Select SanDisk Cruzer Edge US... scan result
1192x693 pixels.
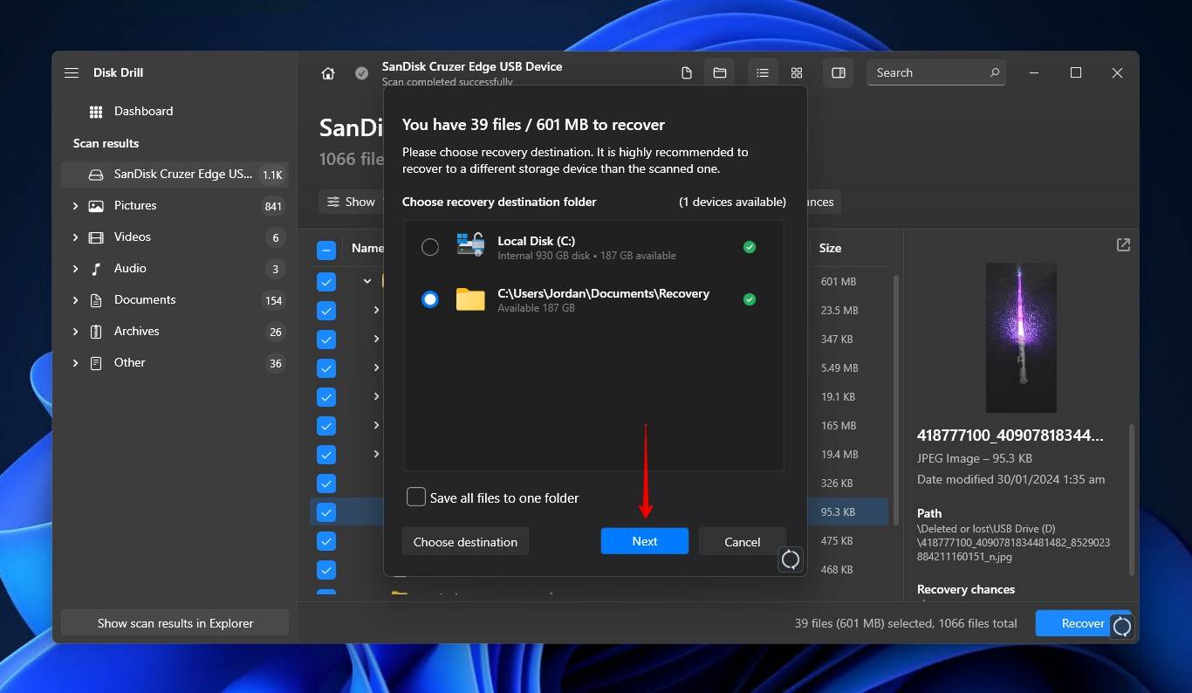[175, 175]
